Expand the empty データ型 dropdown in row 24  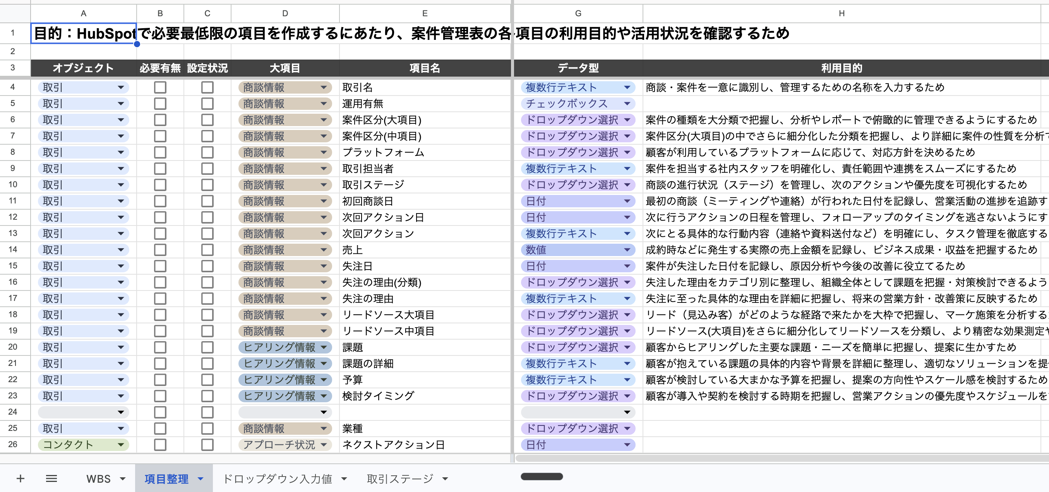[x=578, y=412]
